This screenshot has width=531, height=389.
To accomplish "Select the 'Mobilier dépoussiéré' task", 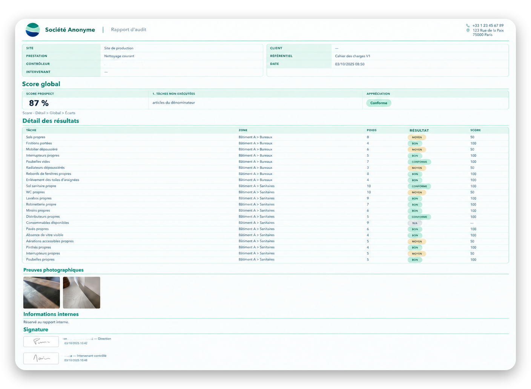I will tap(42, 149).
